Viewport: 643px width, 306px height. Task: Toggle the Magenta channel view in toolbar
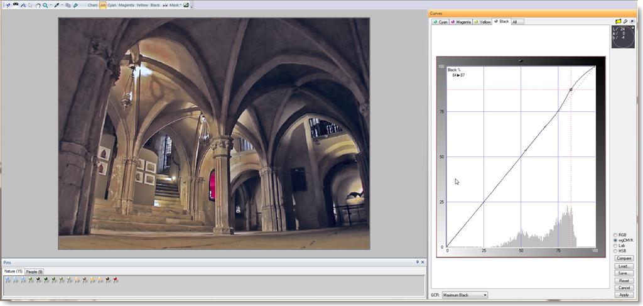click(126, 5)
